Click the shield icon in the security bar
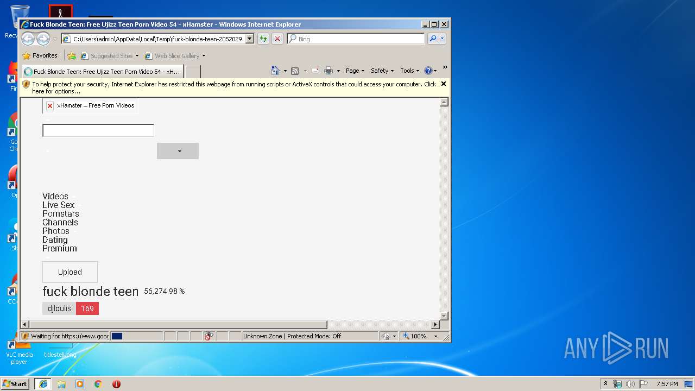This screenshot has height=391, width=695. coord(26,84)
